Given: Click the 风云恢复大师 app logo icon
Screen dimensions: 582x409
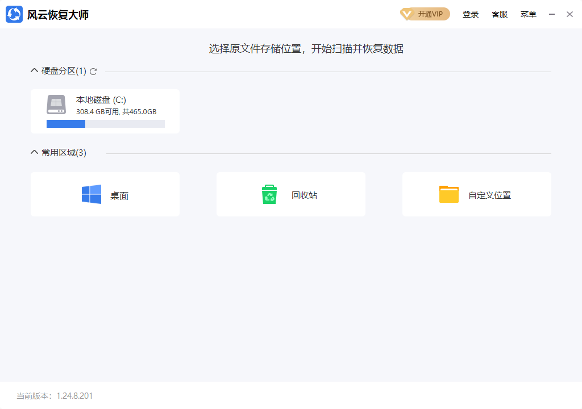Looking at the screenshot, I should click(x=15, y=14).
